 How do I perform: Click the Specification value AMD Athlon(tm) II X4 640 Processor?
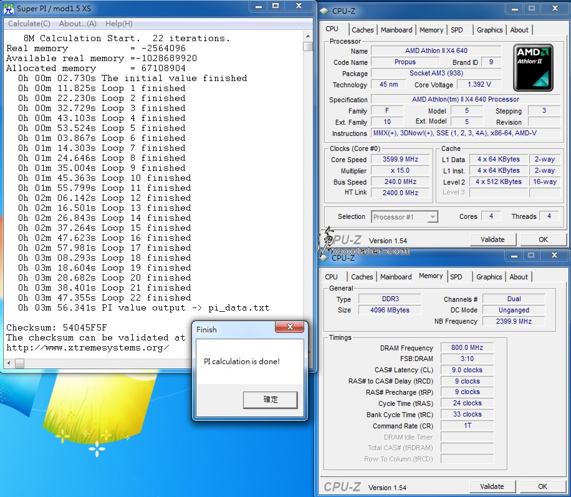coord(466,99)
